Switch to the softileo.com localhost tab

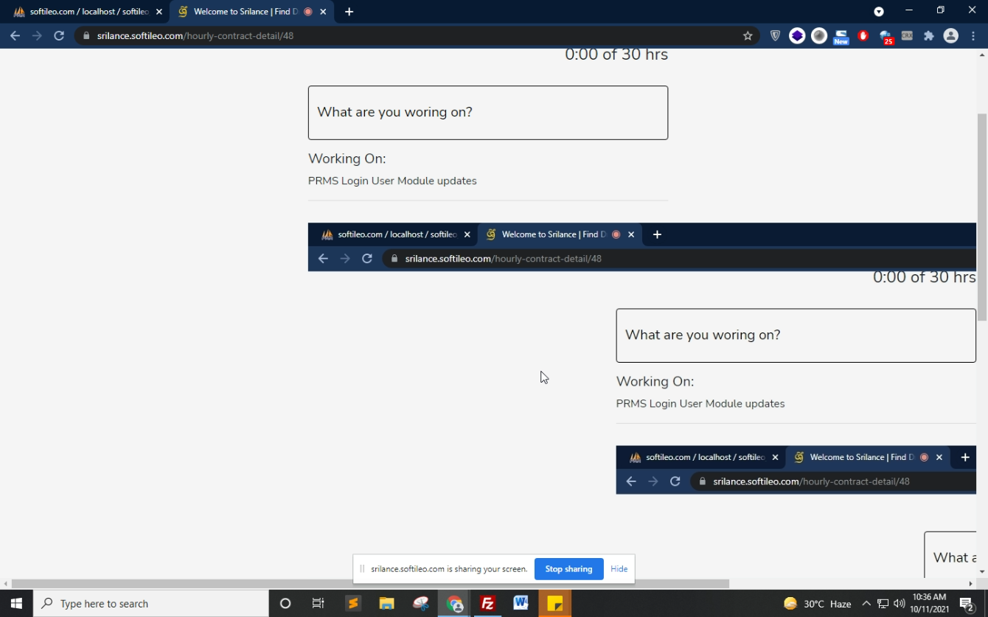pyautogui.click(x=85, y=12)
